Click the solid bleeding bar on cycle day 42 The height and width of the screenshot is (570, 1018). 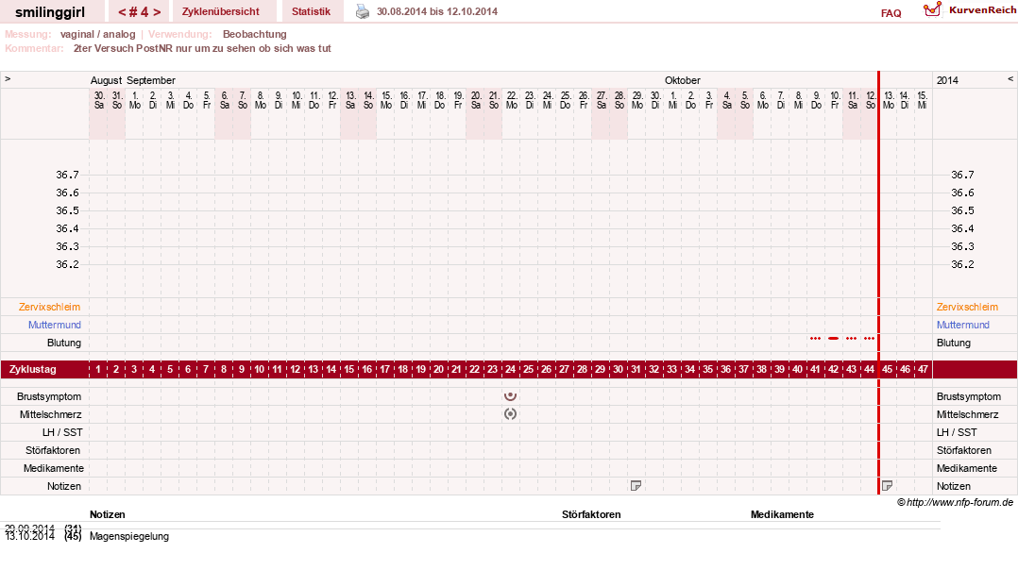point(834,339)
